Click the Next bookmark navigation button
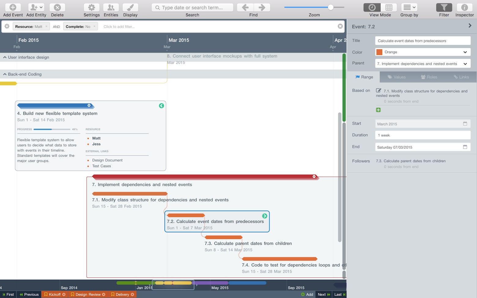The height and width of the screenshot is (298, 477). coord(323,294)
